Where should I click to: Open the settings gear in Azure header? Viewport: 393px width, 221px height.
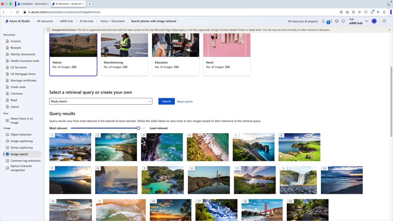pyautogui.click(x=337, y=21)
